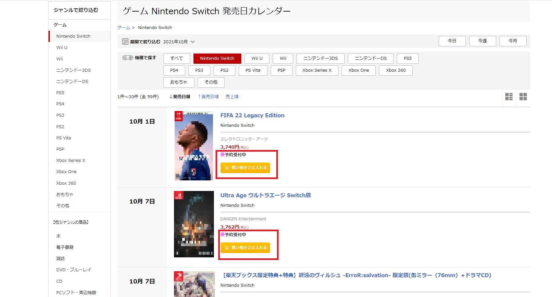Add Ultra Age Switch版 to cart
Viewport: 552px width, 297px height.
tap(245, 248)
